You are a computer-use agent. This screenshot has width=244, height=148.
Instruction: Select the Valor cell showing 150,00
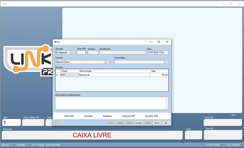tap(159, 75)
